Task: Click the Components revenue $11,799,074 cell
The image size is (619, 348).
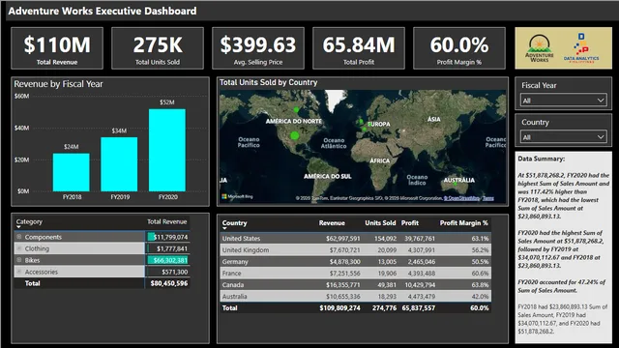Action: [x=167, y=237]
